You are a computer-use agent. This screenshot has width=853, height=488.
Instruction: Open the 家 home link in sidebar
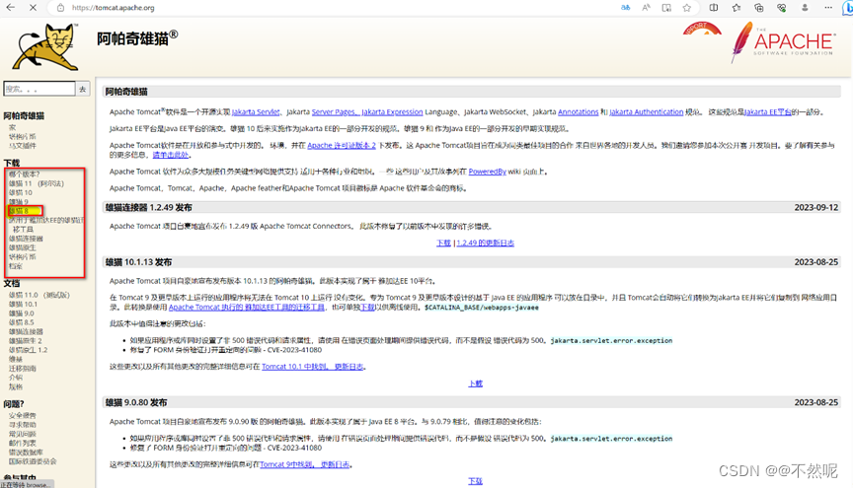click(12, 128)
